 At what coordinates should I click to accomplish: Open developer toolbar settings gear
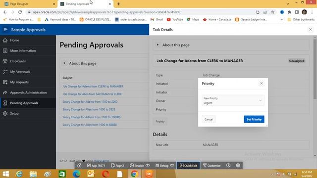click(x=238, y=166)
